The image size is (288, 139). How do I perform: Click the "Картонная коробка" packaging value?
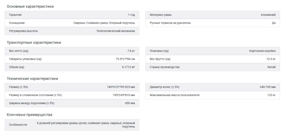(x=262, y=51)
